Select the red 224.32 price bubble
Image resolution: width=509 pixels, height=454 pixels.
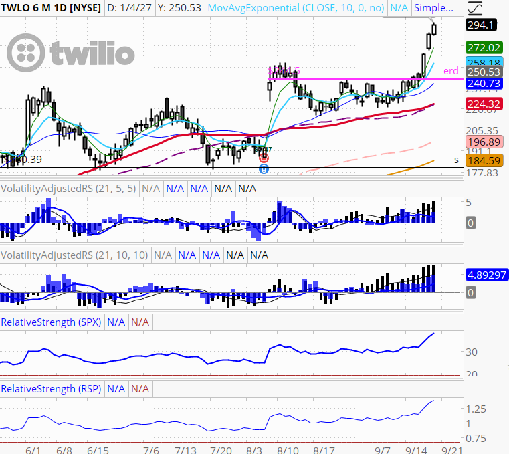click(484, 104)
